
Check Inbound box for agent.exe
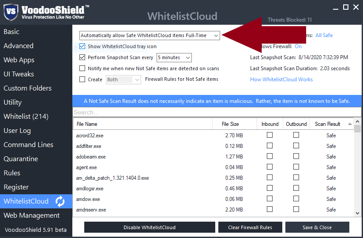(269, 167)
